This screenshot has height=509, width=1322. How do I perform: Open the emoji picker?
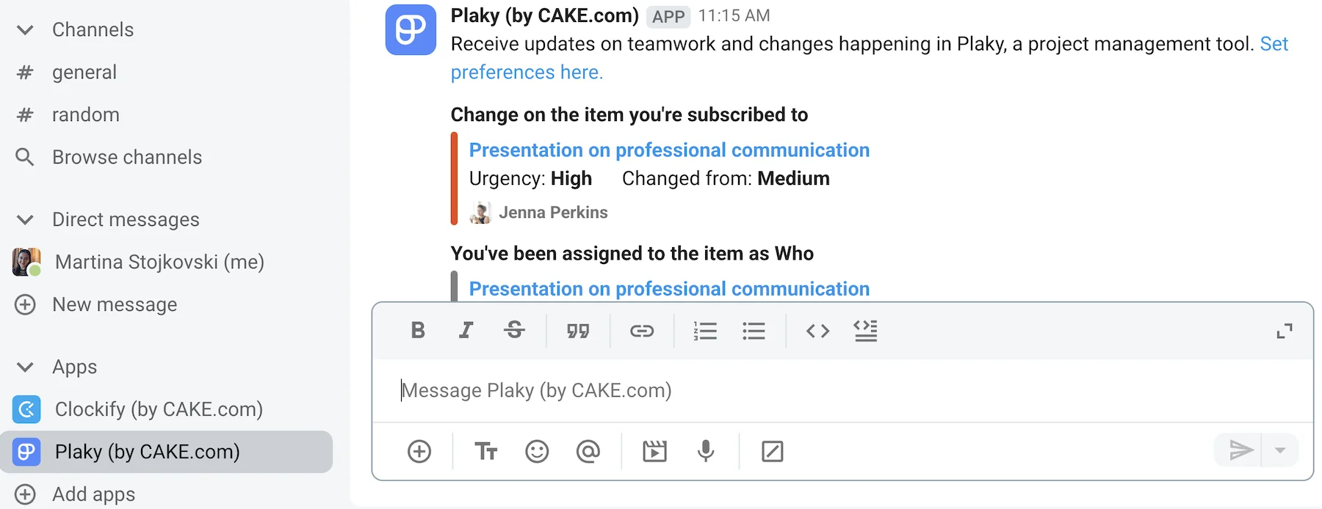(x=538, y=451)
